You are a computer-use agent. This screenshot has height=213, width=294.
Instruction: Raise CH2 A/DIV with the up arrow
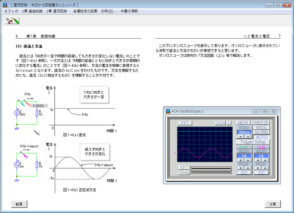(265, 160)
